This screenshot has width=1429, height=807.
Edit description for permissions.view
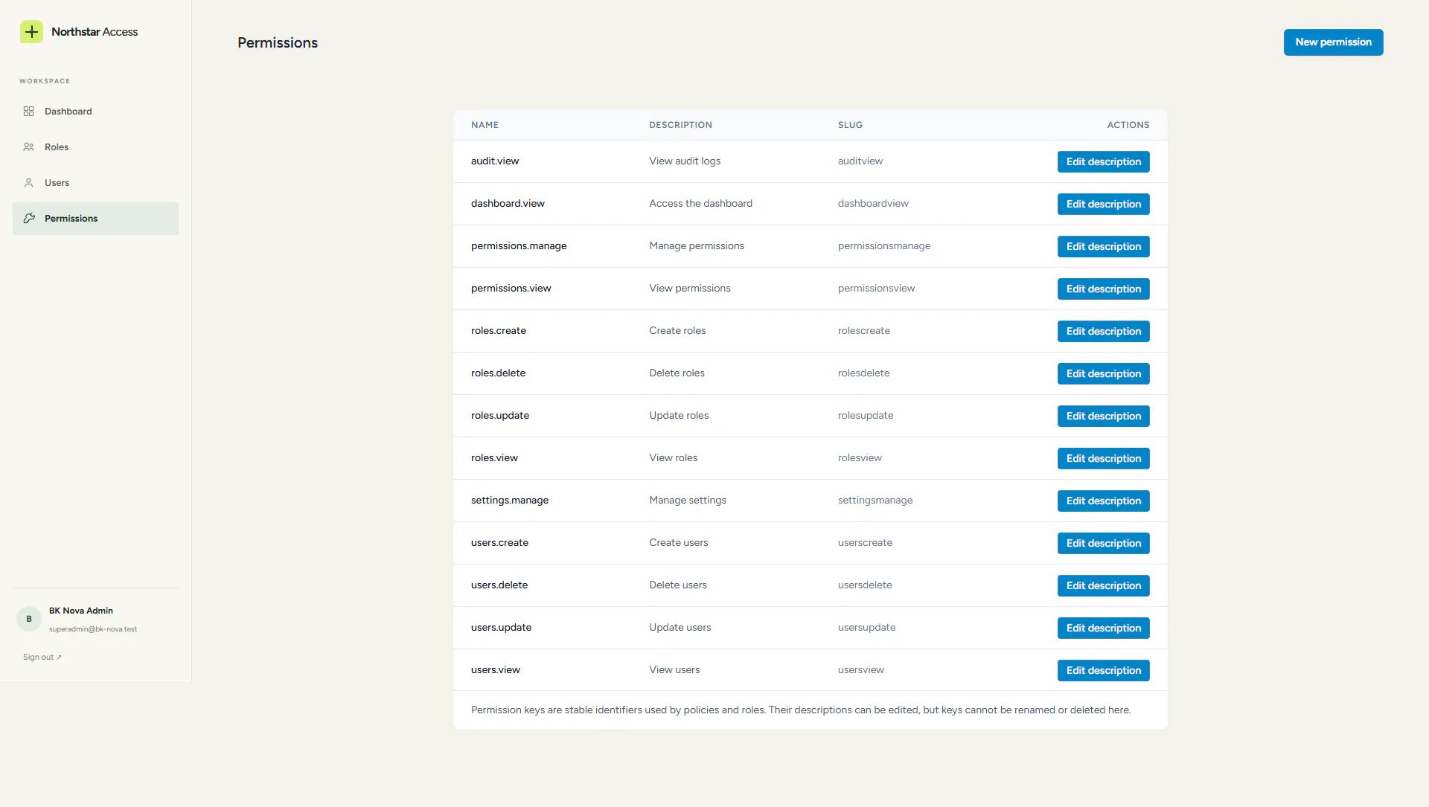click(x=1103, y=289)
